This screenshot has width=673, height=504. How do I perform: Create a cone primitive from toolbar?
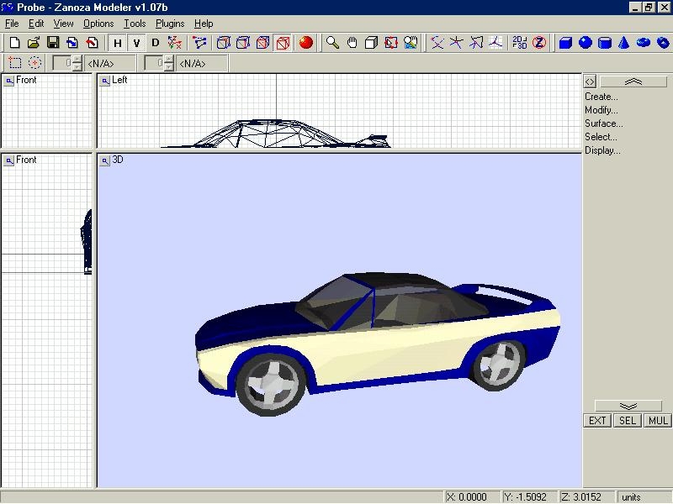(624, 42)
